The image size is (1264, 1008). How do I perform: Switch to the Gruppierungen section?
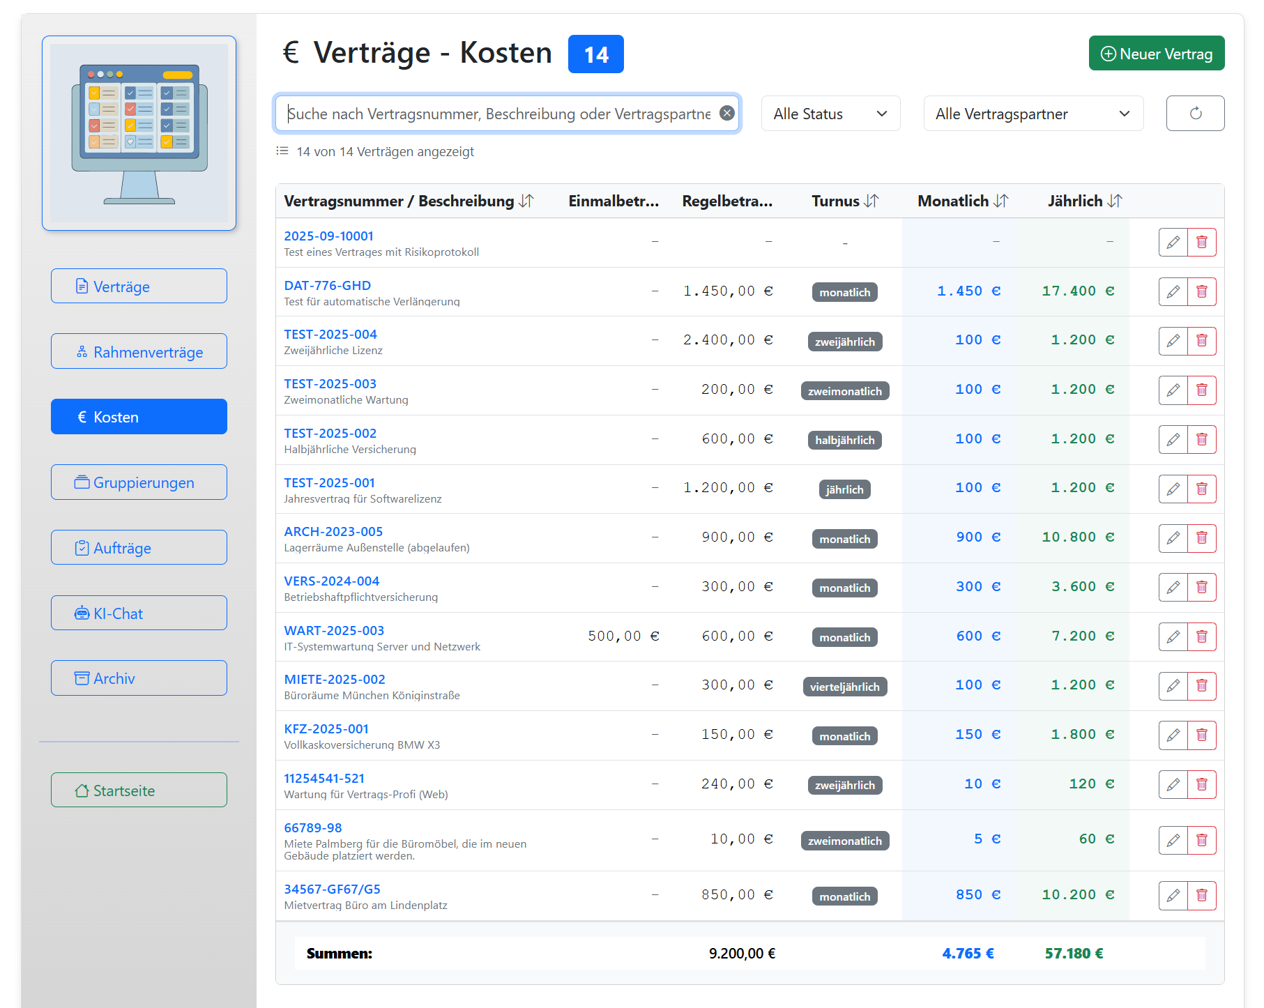coord(139,482)
